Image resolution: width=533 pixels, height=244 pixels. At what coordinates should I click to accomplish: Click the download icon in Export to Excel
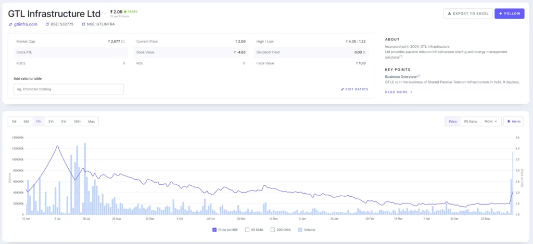pyautogui.click(x=449, y=13)
